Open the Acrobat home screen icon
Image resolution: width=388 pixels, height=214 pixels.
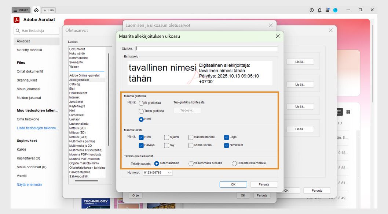[x=36, y=10]
